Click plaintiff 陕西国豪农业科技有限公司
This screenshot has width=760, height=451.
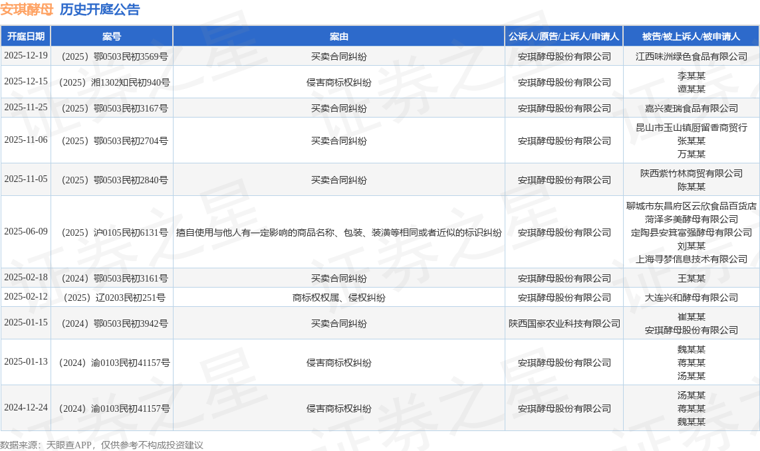point(565,323)
